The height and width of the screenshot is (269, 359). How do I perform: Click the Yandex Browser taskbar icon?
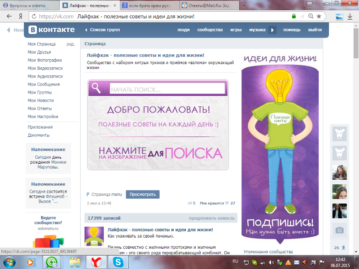(96, 262)
